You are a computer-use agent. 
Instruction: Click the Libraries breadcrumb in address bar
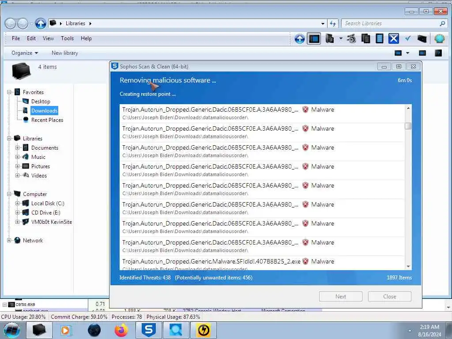[x=75, y=23]
